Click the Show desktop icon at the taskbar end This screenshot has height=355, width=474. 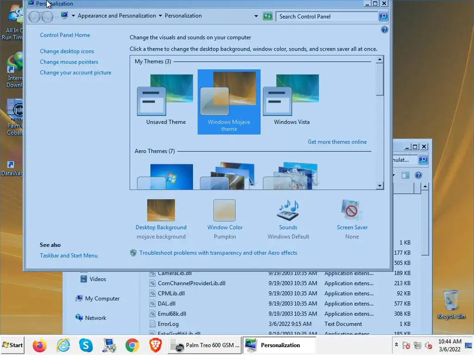coord(469,345)
